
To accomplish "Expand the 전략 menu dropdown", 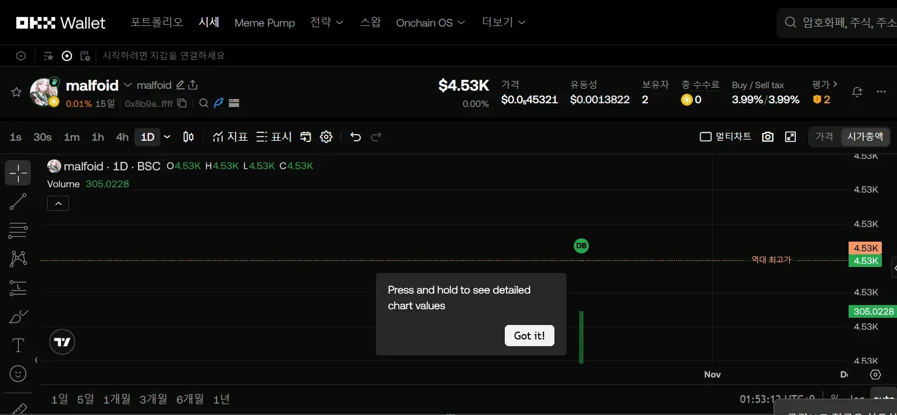I will 327,22.
